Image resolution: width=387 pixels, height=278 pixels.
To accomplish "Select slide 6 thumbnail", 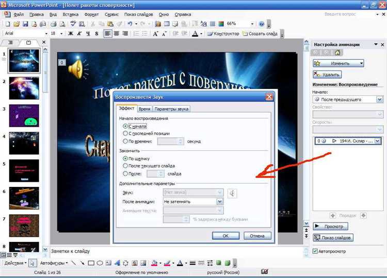I will (x=24, y=198).
